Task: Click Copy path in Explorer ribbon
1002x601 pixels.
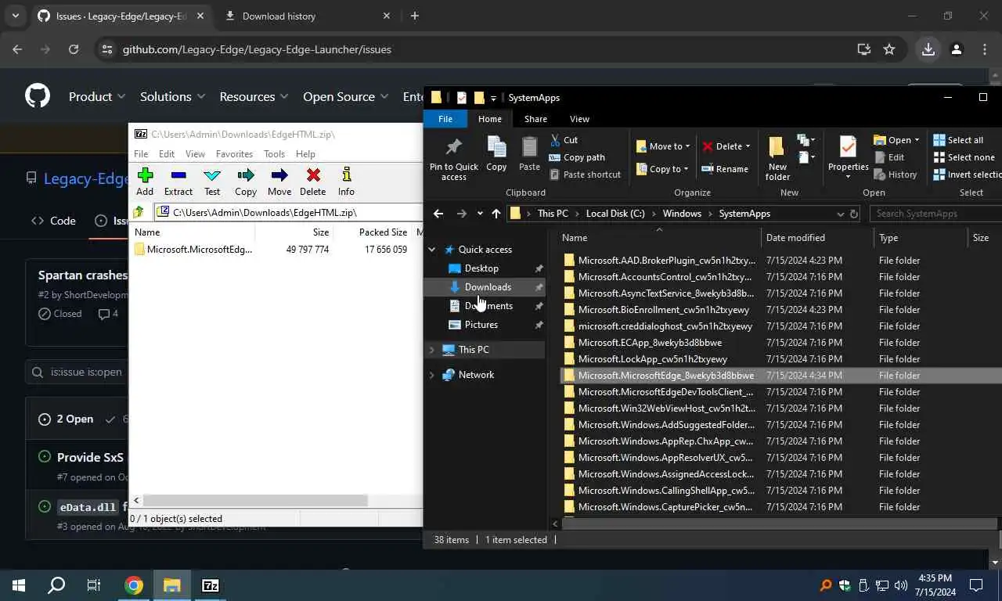Action: tap(577, 157)
